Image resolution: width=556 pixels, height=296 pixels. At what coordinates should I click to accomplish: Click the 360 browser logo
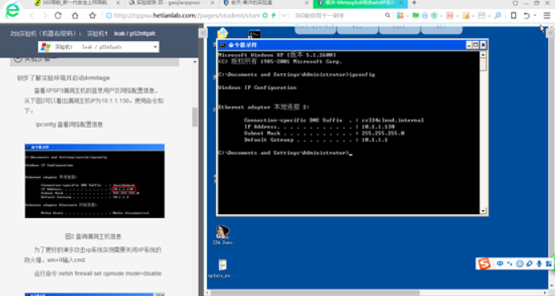pyautogui.click(x=12, y=10)
